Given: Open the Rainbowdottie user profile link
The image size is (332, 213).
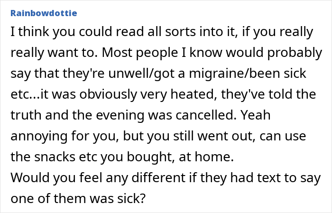Looking at the screenshot, I should [x=44, y=13].
